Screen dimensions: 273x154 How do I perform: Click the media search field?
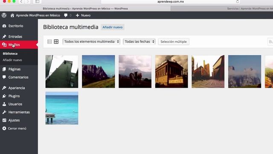click(270, 42)
